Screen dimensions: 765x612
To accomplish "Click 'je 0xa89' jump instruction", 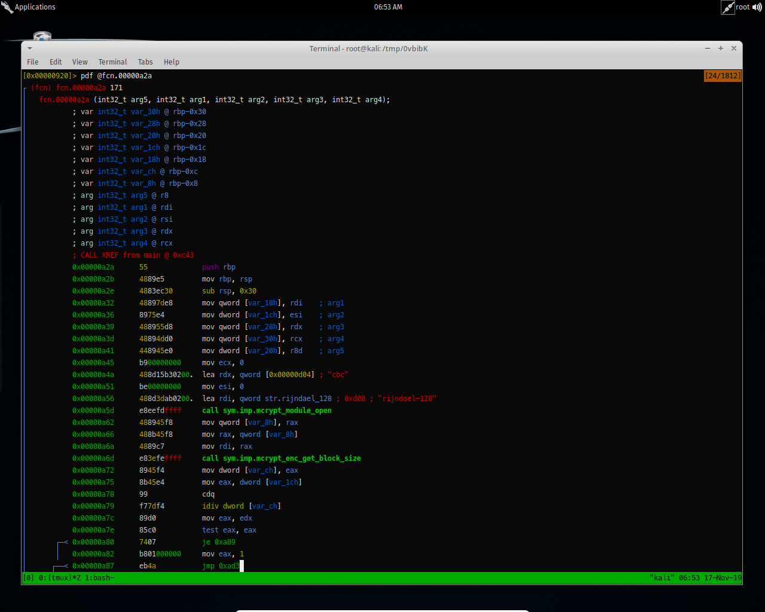I will 219,542.
